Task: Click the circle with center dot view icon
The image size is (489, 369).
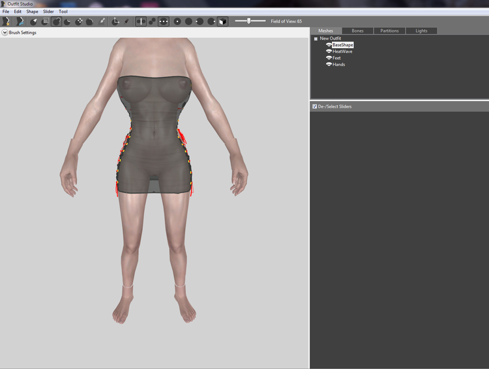Action: click(177, 22)
